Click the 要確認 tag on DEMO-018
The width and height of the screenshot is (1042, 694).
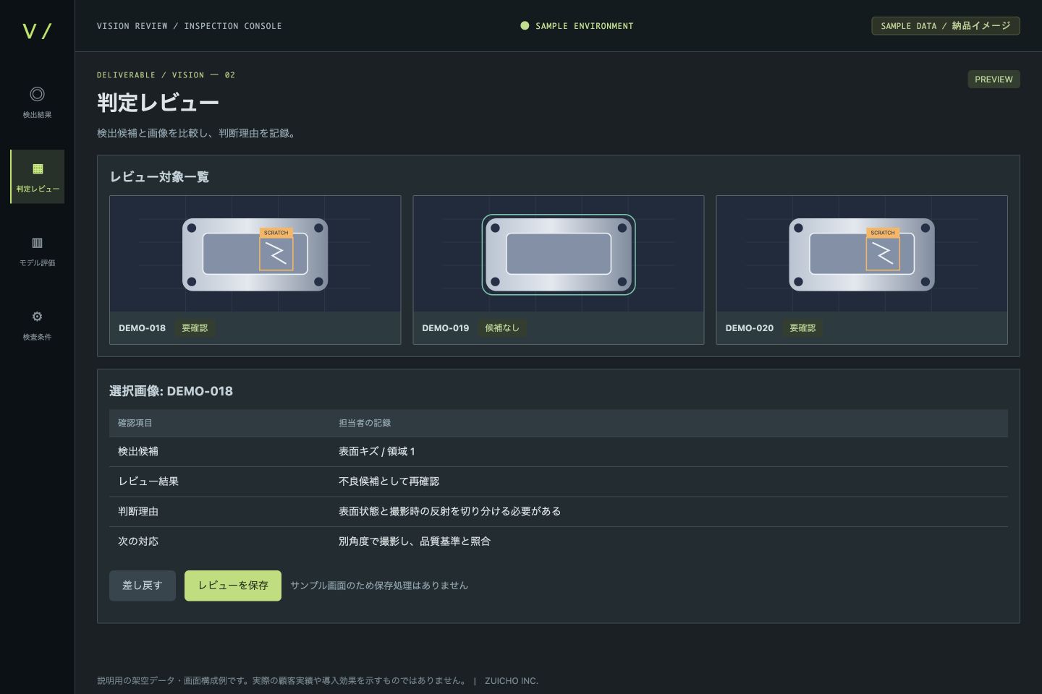(195, 328)
